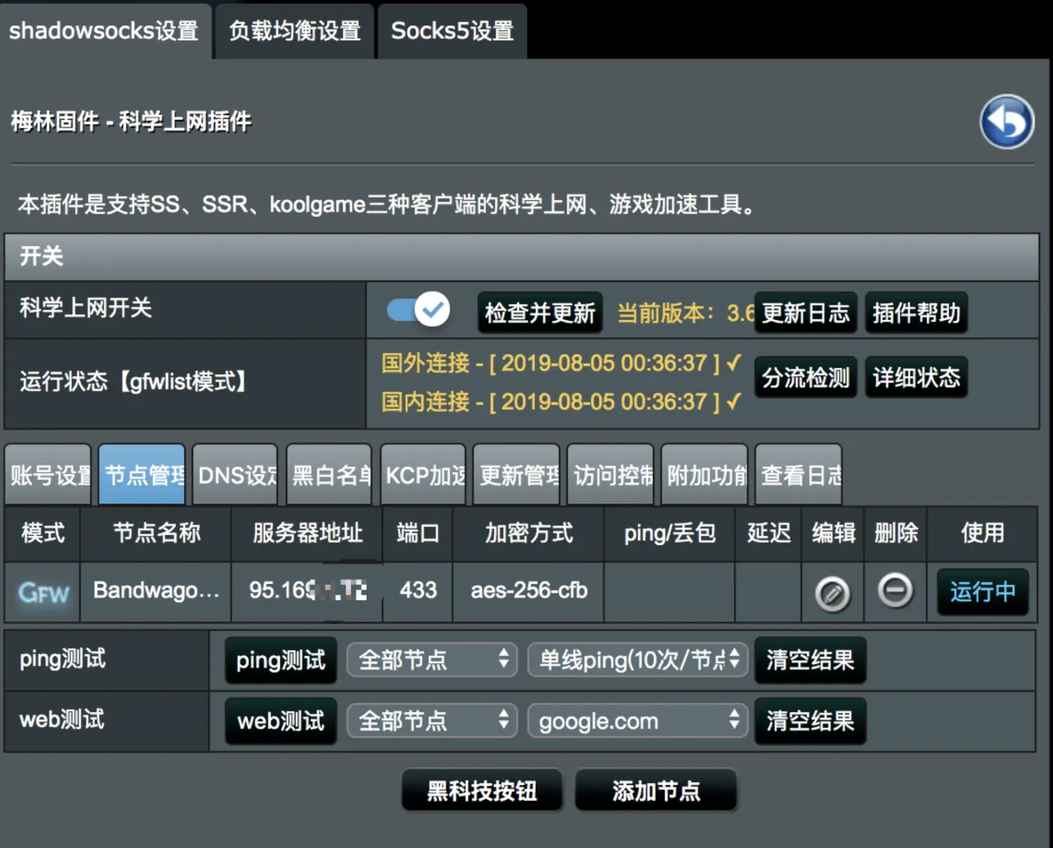The height and width of the screenshot is (848, 1053).
Task: Click the 删除 column header
Action: pos(896,533)
